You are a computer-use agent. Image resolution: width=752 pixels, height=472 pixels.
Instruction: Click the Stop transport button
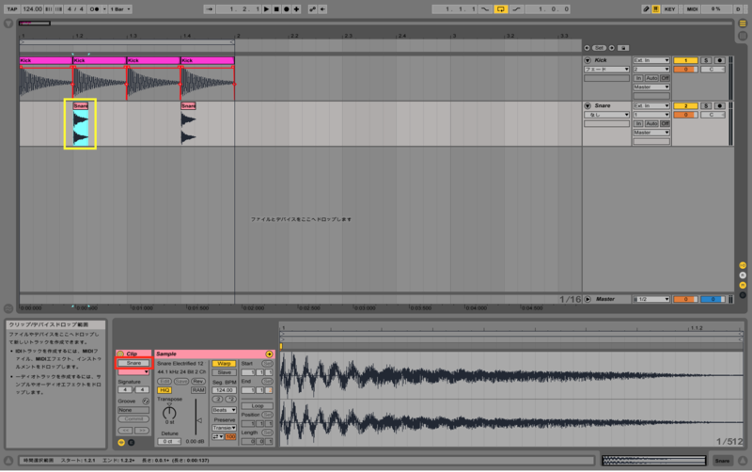(276, 9)
